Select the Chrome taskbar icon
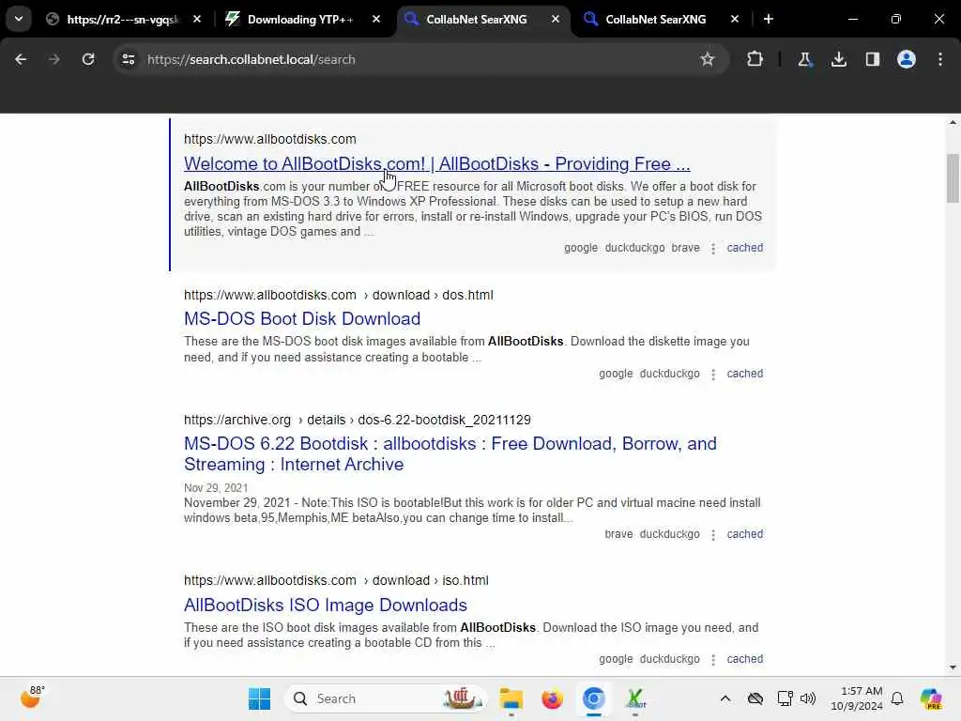The width and height of the screenshot is (961, 721). [x=593, y=698]
